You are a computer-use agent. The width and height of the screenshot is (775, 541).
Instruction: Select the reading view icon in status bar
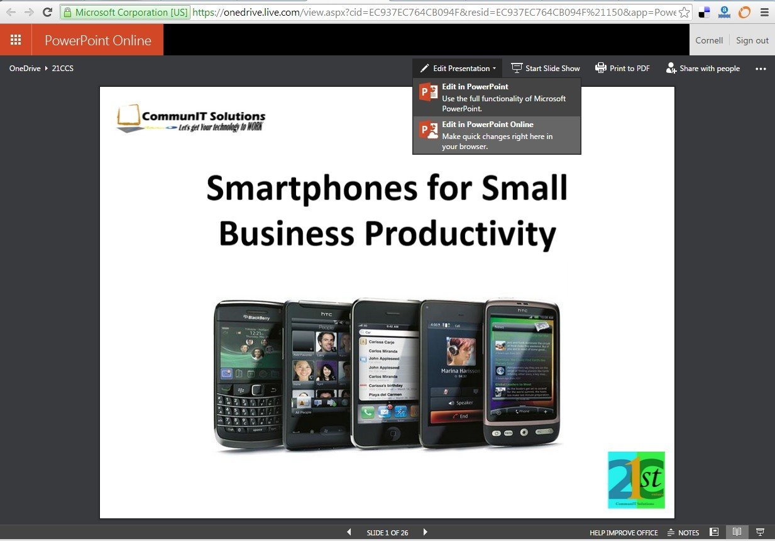click(x=737, y=532)
